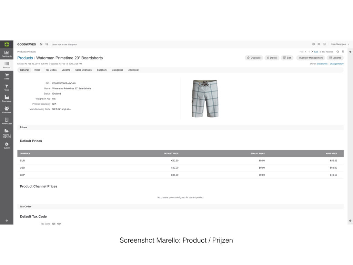The width and height of the screenshot is (353, 265).
Task: Switch to the Prices tab
Action: point(37,70)
